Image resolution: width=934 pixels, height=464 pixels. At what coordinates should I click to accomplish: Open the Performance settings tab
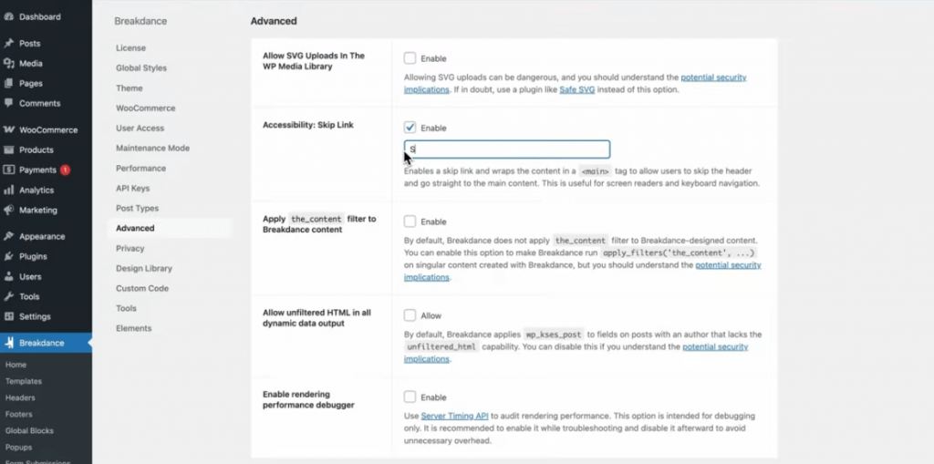tap(140, 169)
